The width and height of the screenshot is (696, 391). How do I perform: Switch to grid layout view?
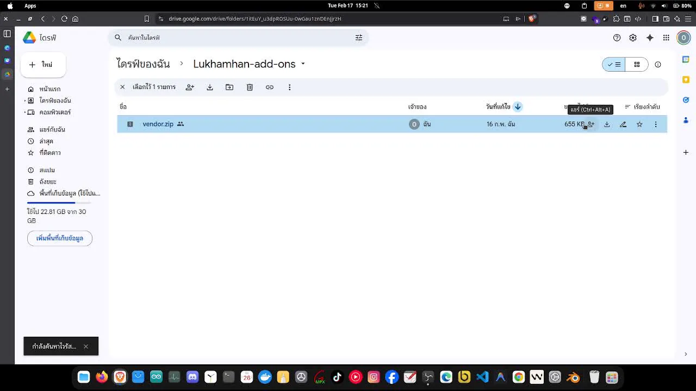click(637, 65)
